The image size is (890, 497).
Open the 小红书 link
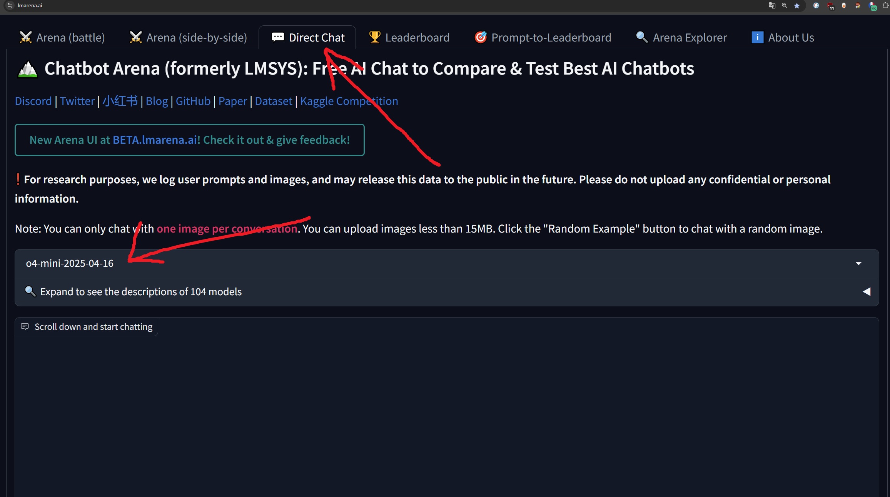120,101
